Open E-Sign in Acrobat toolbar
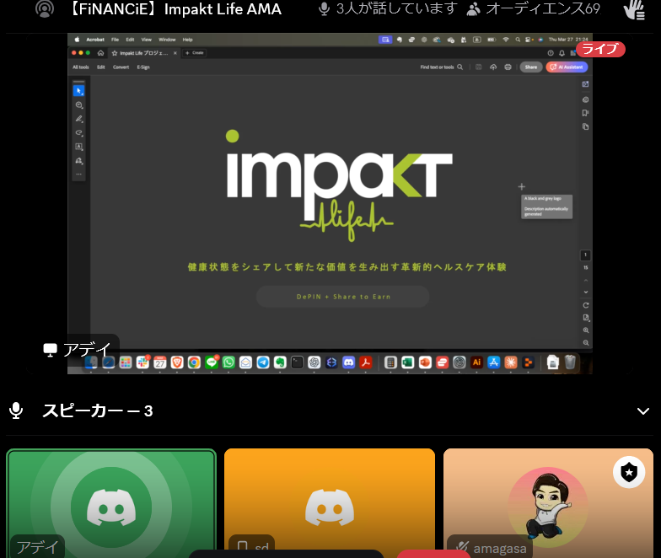The height and width of the screenshot is (558, 661). (x=143, y=67)
